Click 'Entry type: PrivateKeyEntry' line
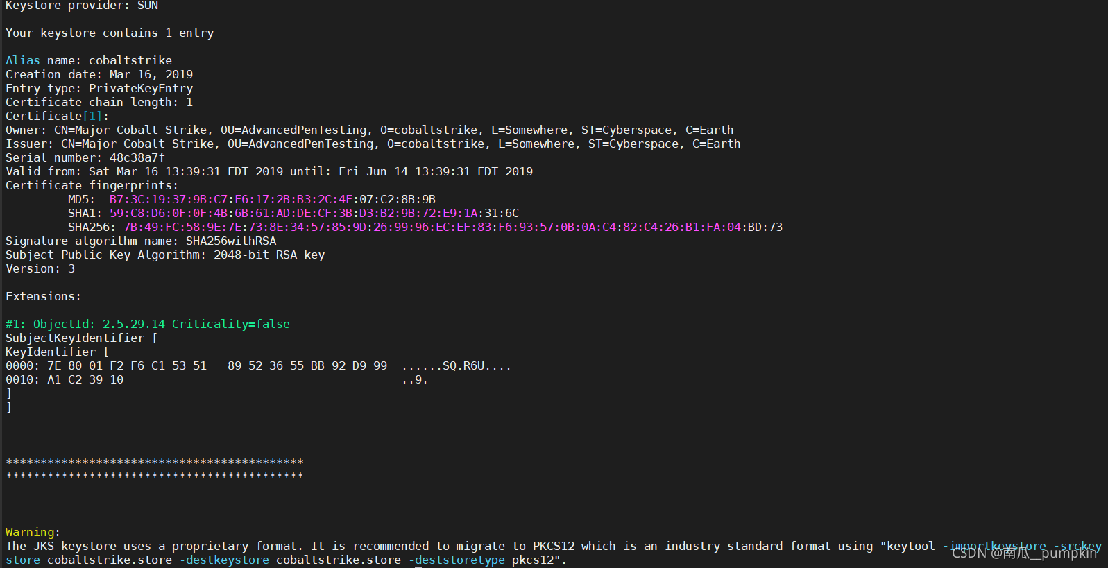Viewport: 1108px width, 568px height. [99, 89]
